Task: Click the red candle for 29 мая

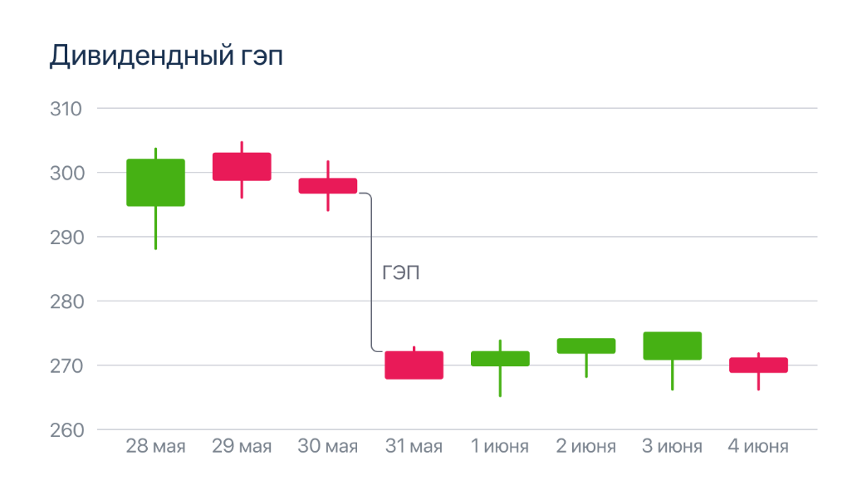Action: (242, 166)
